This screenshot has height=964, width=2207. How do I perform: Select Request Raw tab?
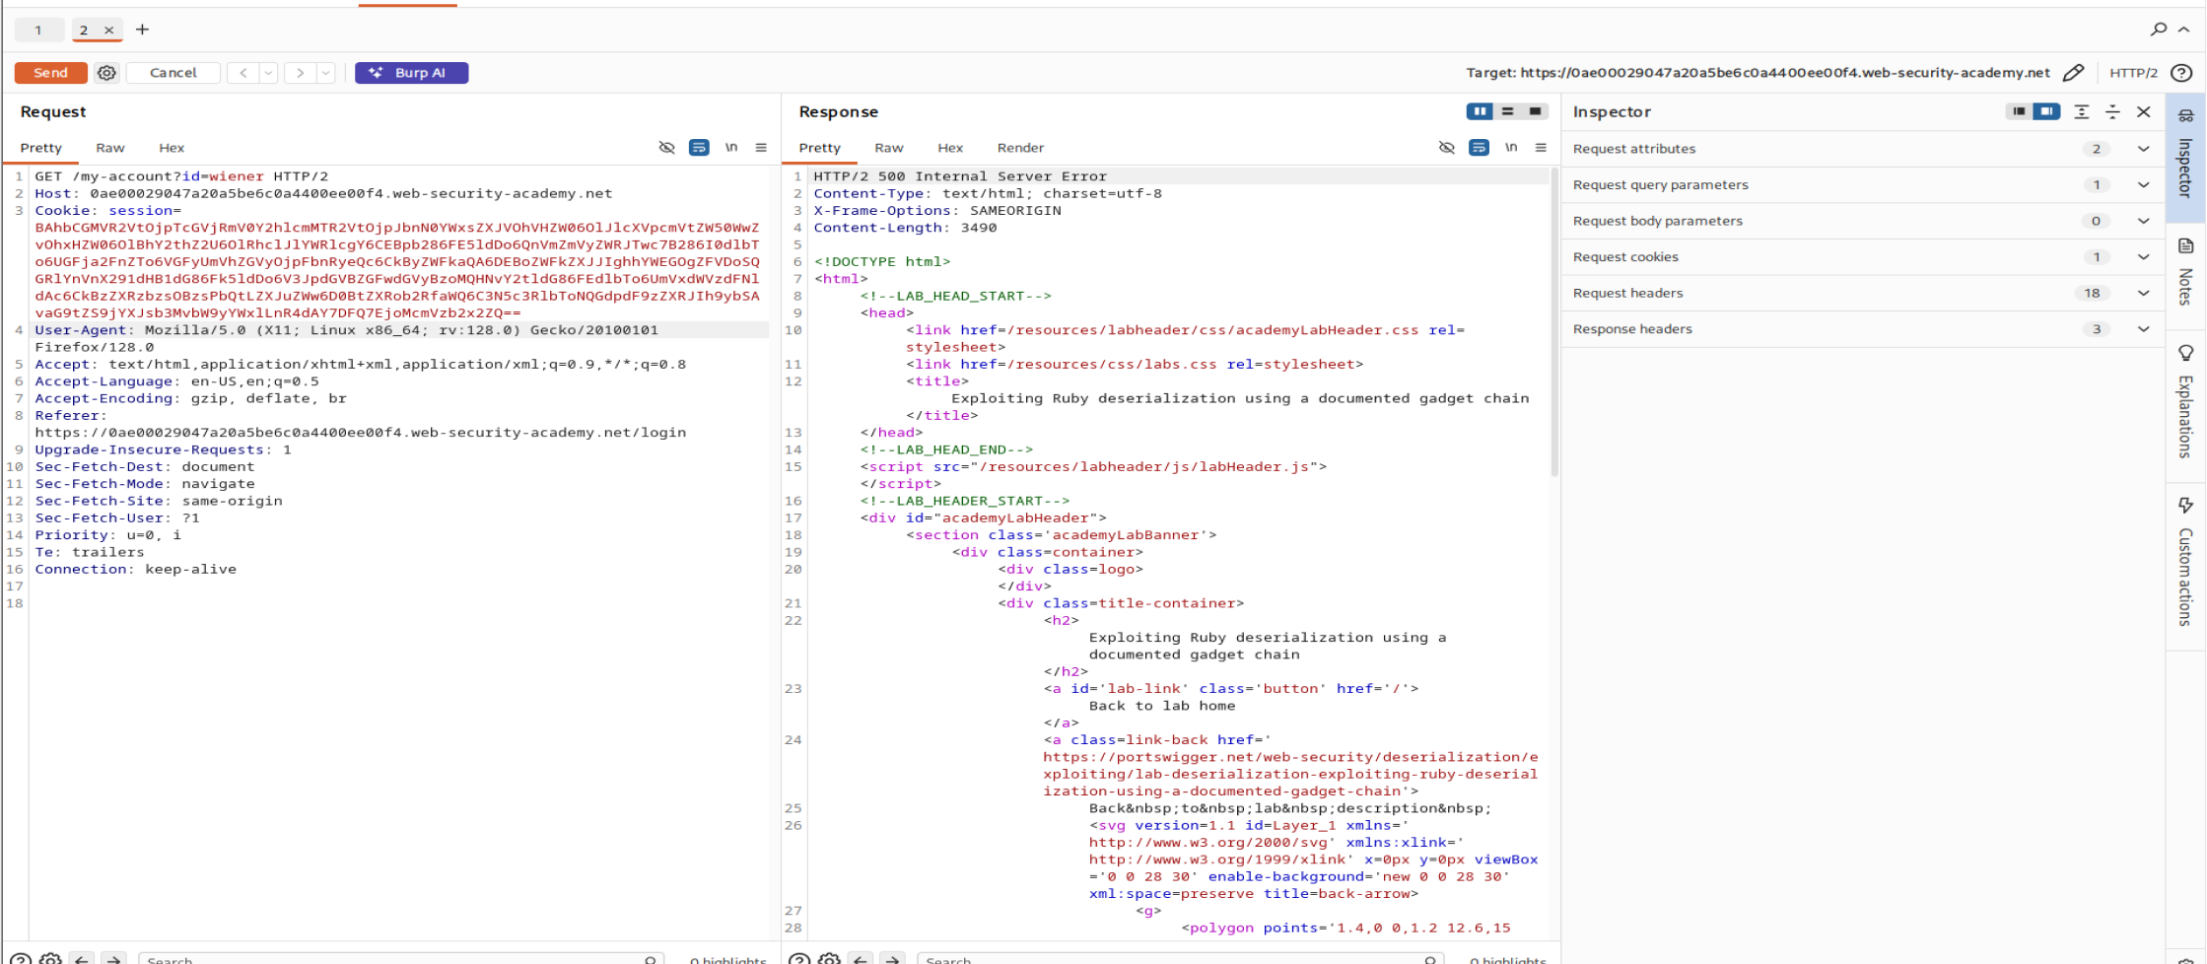110,148
